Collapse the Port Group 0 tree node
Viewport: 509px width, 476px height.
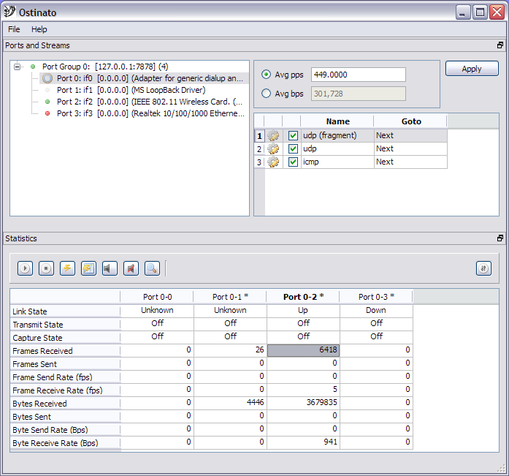pyautogui.click(x=18, y=67)
